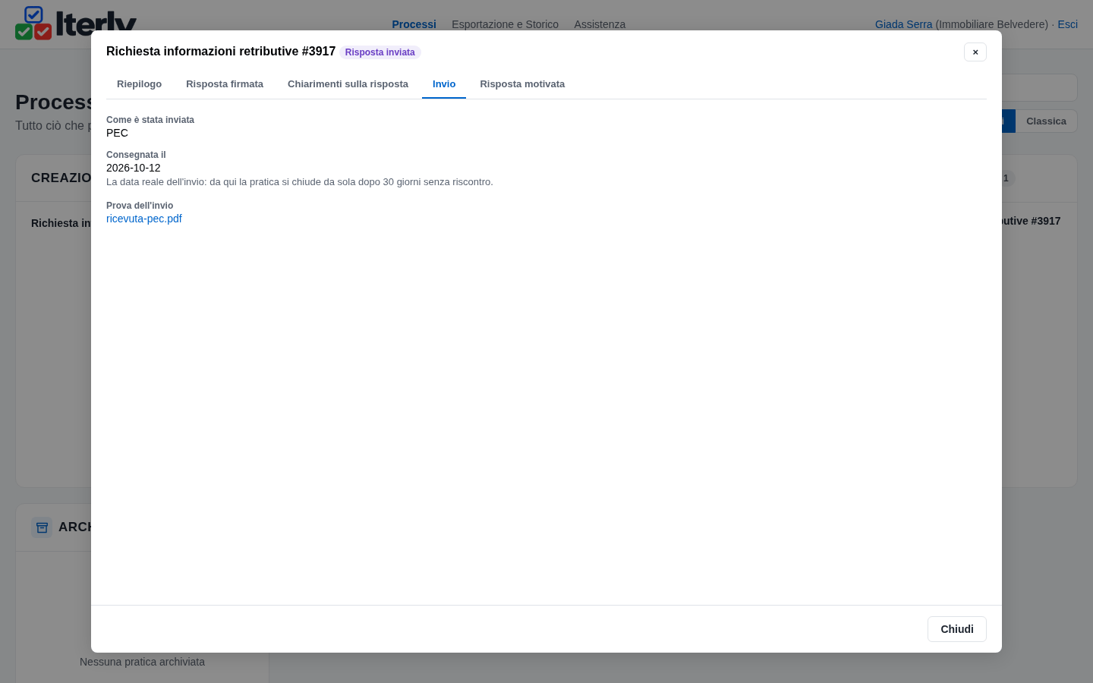This screenshot has width=1093, height=683.
Task: Switch to Classica view
Action: point(1046,121)
